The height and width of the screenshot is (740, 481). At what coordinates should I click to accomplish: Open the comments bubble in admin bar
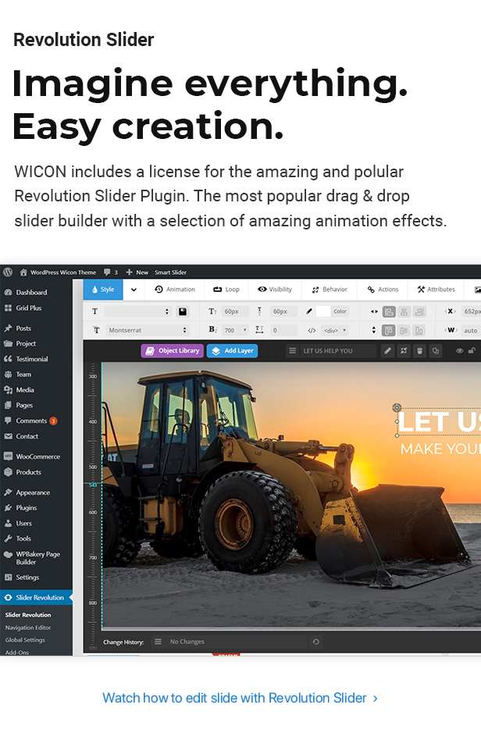(110, 272)
